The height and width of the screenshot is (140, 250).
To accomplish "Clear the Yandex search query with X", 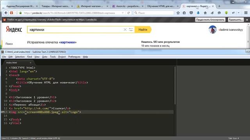I will click(x=125, y=30).
